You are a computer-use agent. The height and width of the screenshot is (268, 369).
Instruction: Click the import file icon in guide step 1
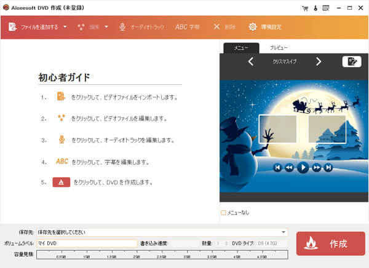(61, 97)
